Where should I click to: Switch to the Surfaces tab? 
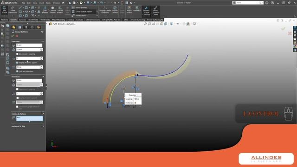(23, 19)
